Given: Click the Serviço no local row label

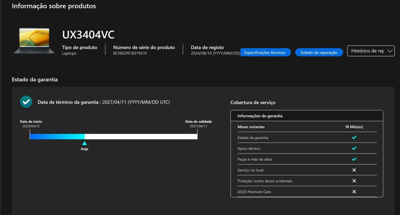Looking at the screenshot, I should 250,170.
